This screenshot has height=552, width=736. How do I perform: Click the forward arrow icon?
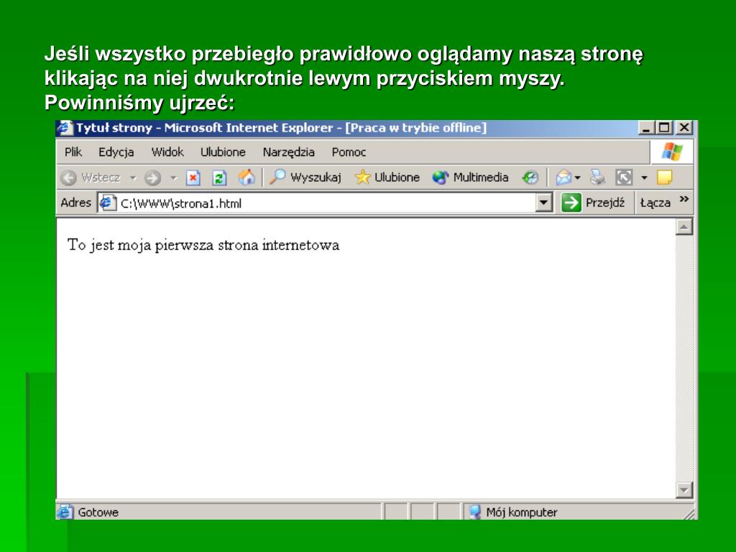point(152,178)
